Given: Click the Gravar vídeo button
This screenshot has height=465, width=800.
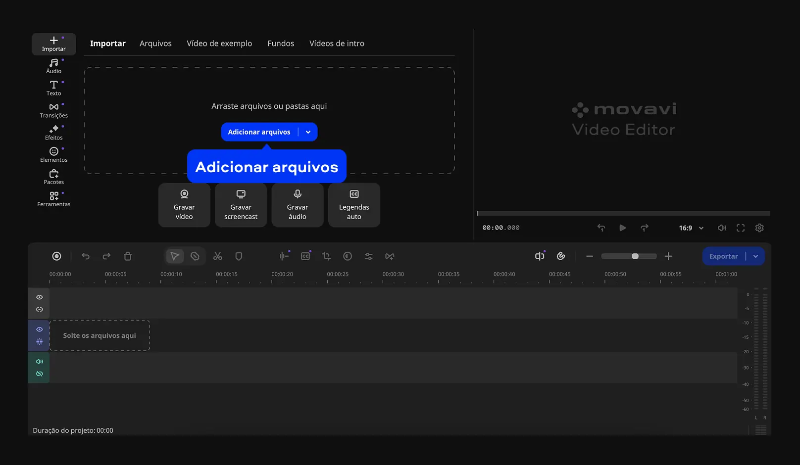Looking at the screenshot, I should coord(184,205).
